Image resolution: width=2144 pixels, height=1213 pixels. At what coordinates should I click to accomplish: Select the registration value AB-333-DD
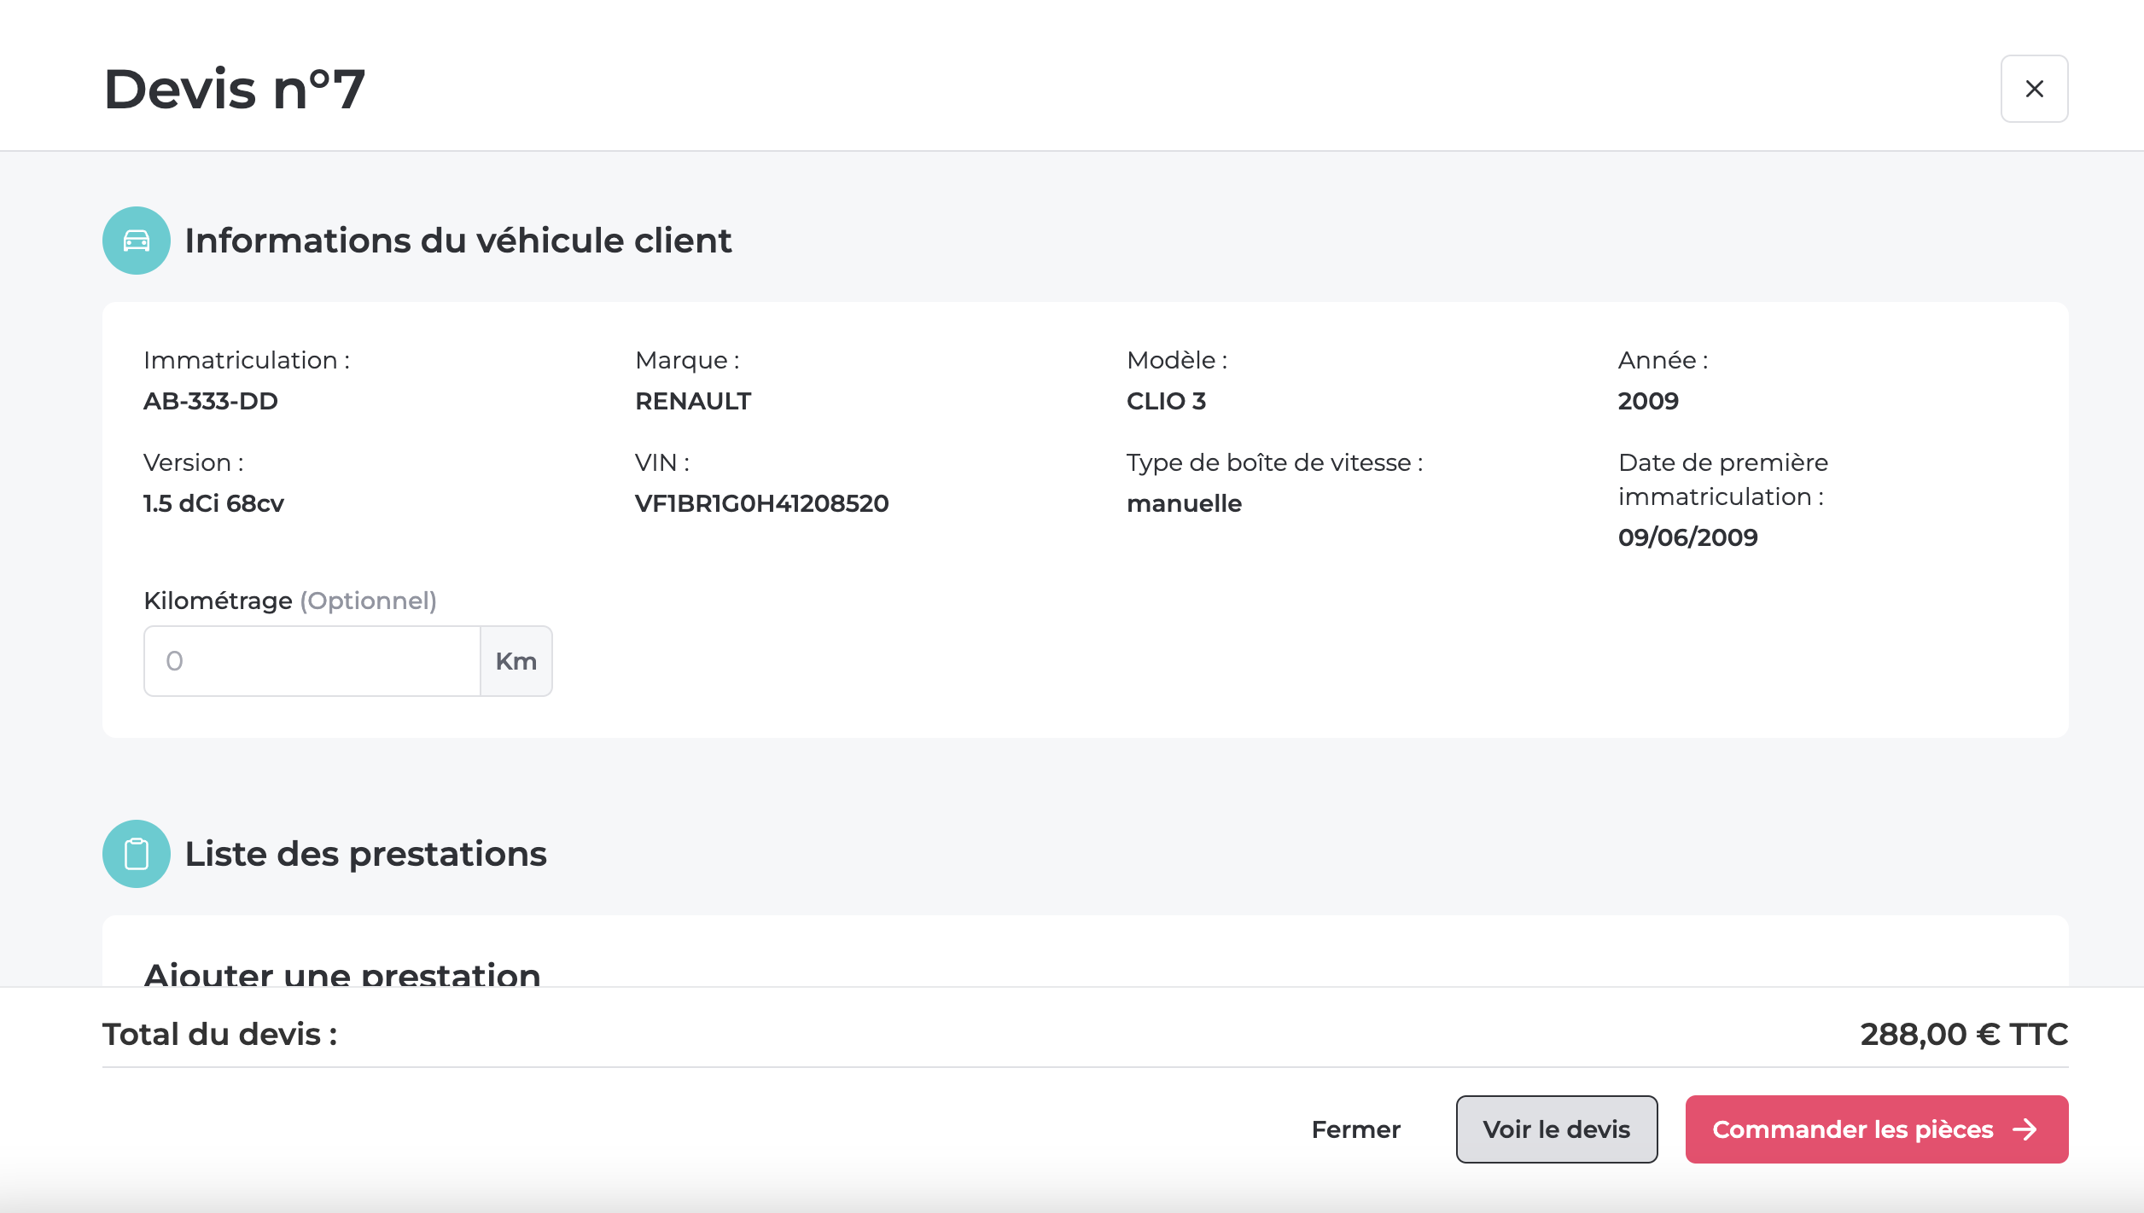(211, 401)
